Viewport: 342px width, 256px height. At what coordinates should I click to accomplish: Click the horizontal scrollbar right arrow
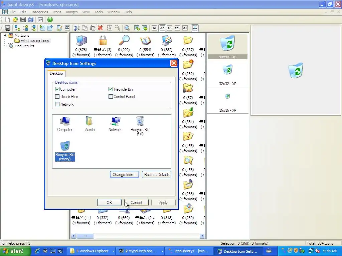pyautogui.click(x=202, y=236)
